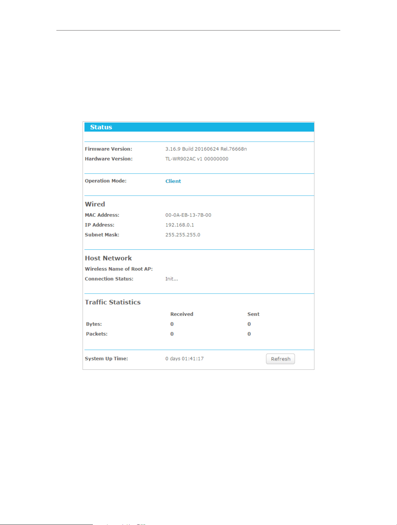397x525 pixels.
Task: Click the Refresh button
Action: [280, 359]
